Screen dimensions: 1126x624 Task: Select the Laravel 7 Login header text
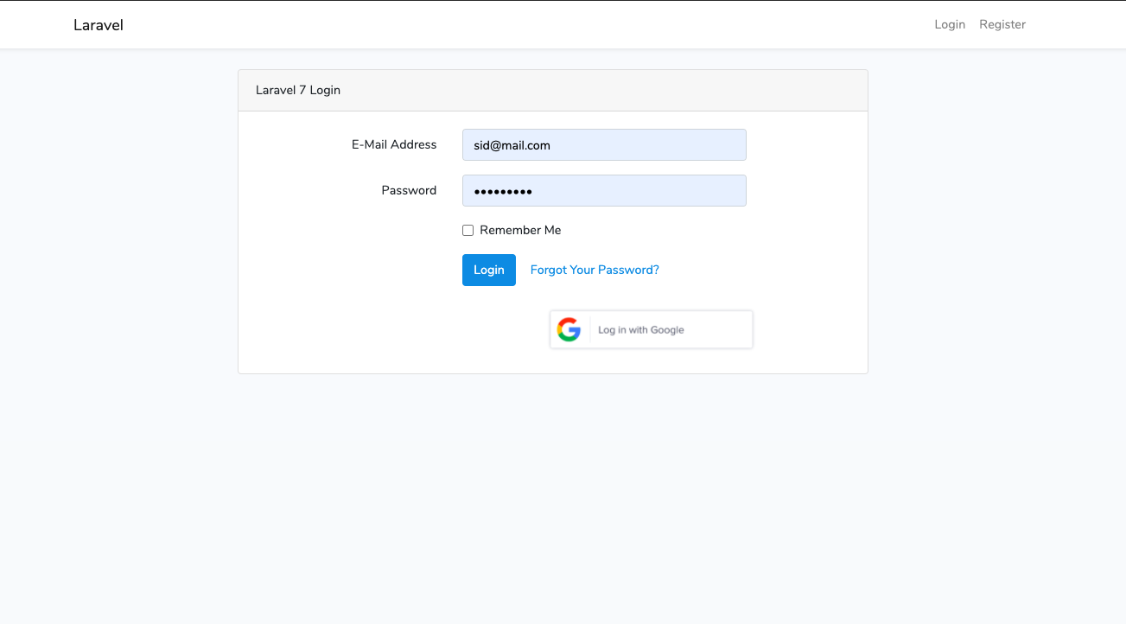[298, 90]
